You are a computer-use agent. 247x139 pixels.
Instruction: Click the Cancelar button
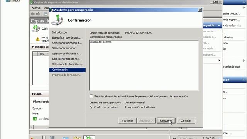[x=186, y=120]
